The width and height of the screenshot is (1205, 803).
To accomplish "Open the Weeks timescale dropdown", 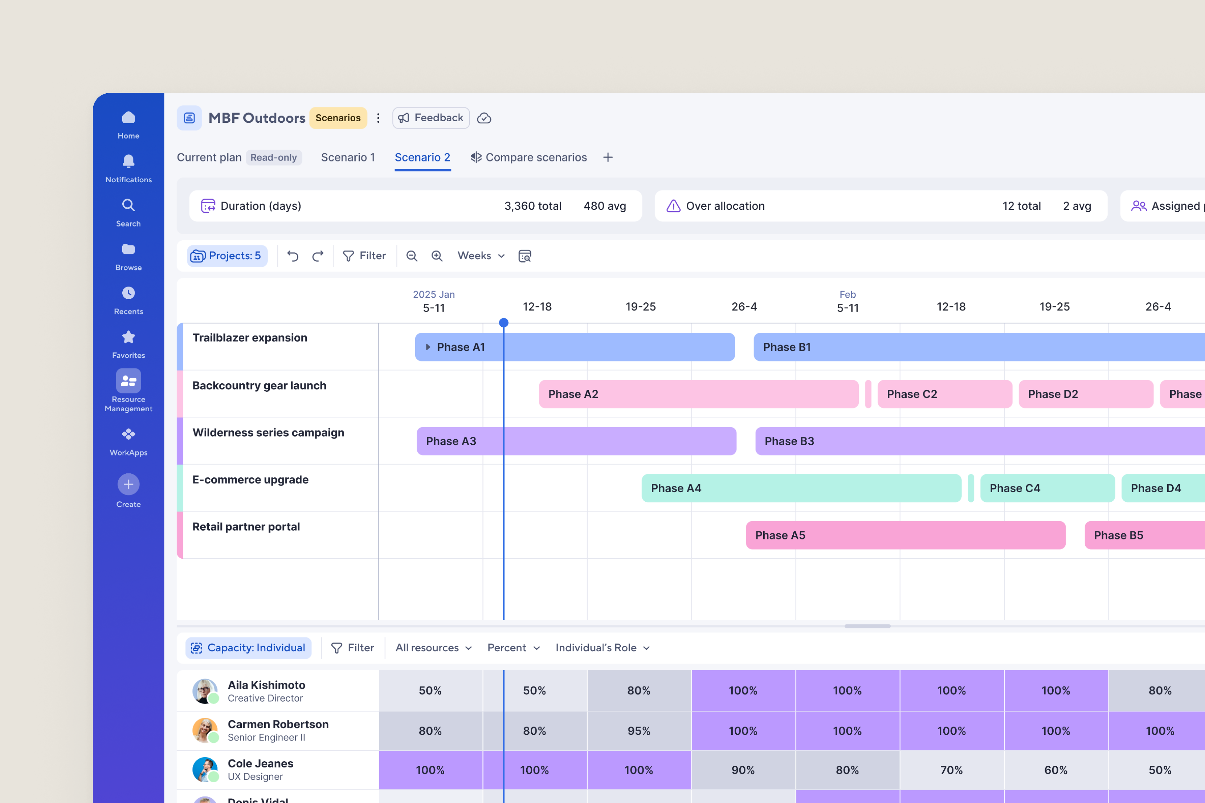I will coord(481,256).
